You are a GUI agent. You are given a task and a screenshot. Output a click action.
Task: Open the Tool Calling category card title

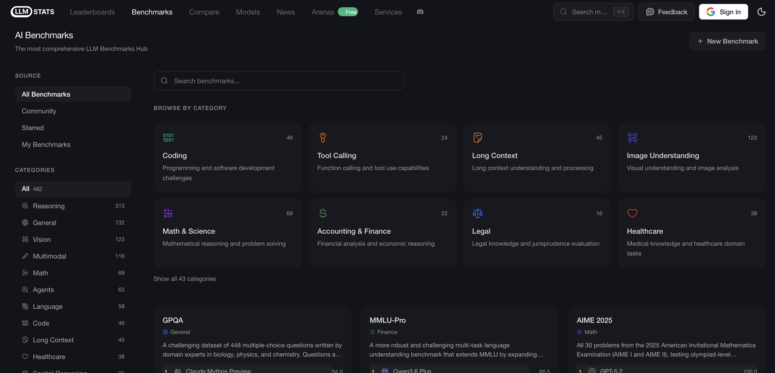coord(337,156)
